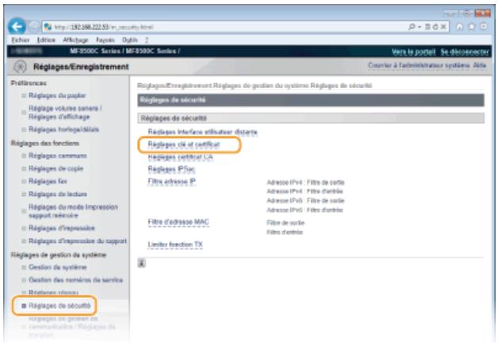
Task: Click Réglages certificat CA link
Action: click(x=180, y=156)
